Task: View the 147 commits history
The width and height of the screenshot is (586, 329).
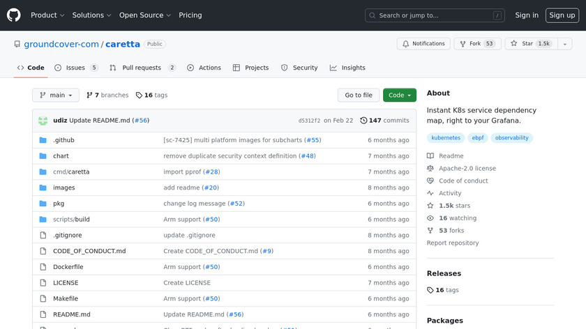Action: pos(384,121)
